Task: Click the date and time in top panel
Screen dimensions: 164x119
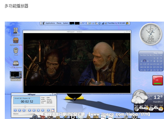Action: point(116,23)
